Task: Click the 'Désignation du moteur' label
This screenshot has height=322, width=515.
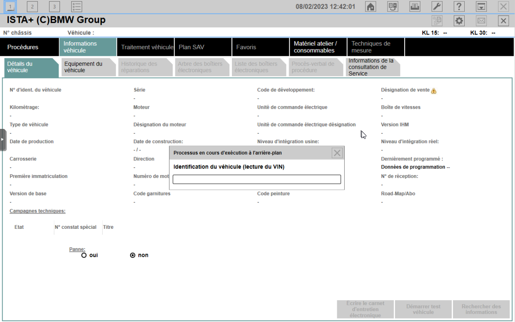Action: 160,125
